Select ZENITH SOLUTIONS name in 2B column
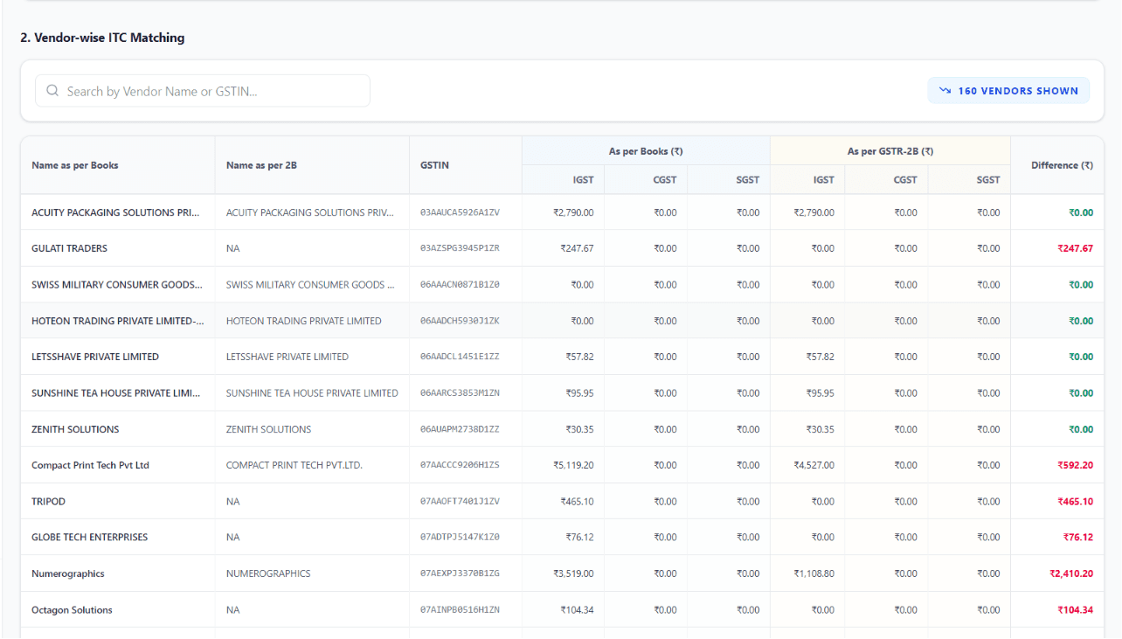 pos(268,429)
